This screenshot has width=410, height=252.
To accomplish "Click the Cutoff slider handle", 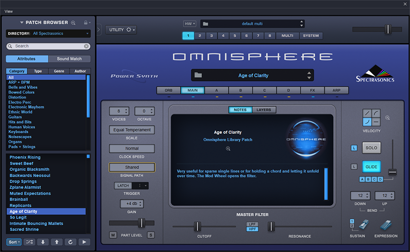I will pyautogui.click(x=197, y=226).
